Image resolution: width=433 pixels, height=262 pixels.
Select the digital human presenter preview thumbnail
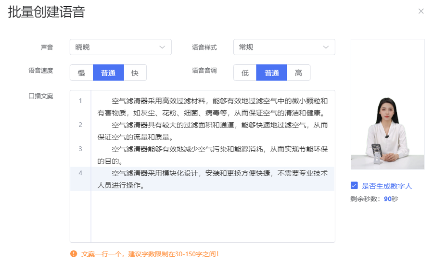(x=387, y=104)
